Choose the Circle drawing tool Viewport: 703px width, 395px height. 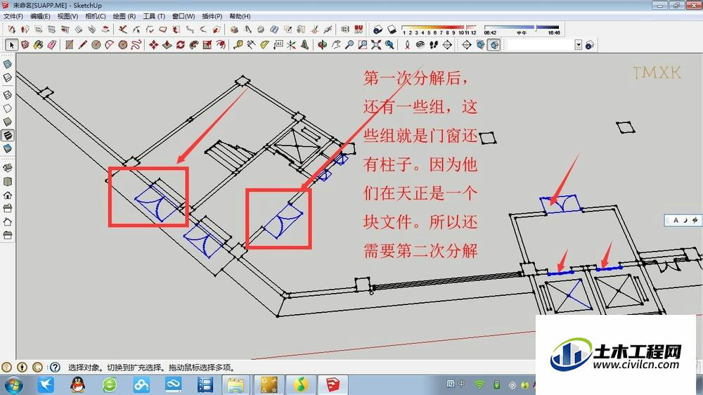96,45
